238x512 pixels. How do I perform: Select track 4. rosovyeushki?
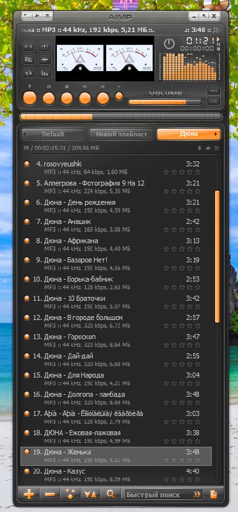pyautogui.click(x=116, y=168)
